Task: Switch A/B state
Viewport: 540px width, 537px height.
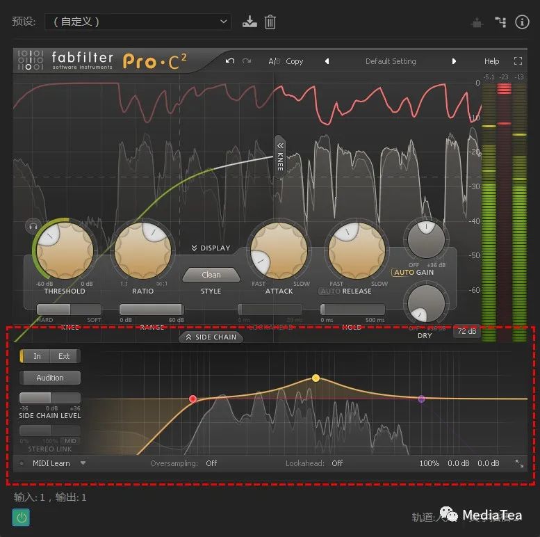Action: (274, 61)
